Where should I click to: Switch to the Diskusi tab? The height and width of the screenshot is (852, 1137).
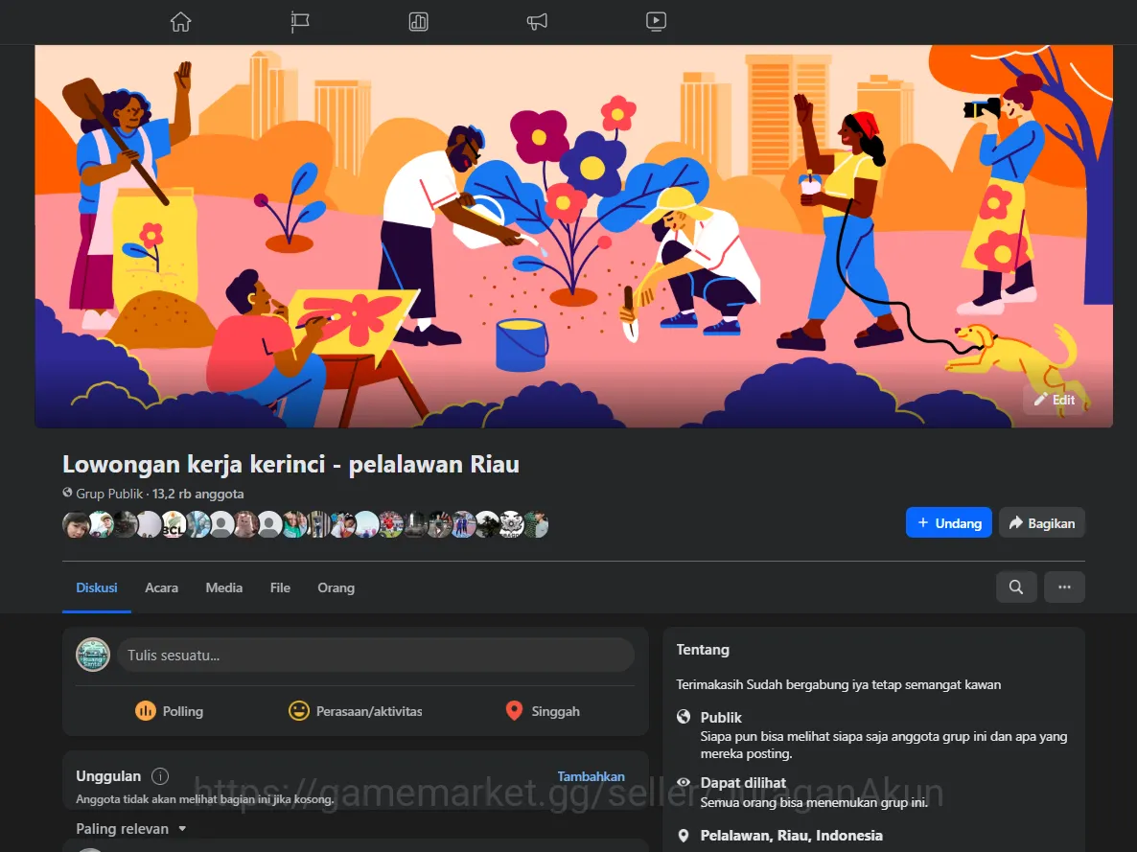(x=97, y=587)
